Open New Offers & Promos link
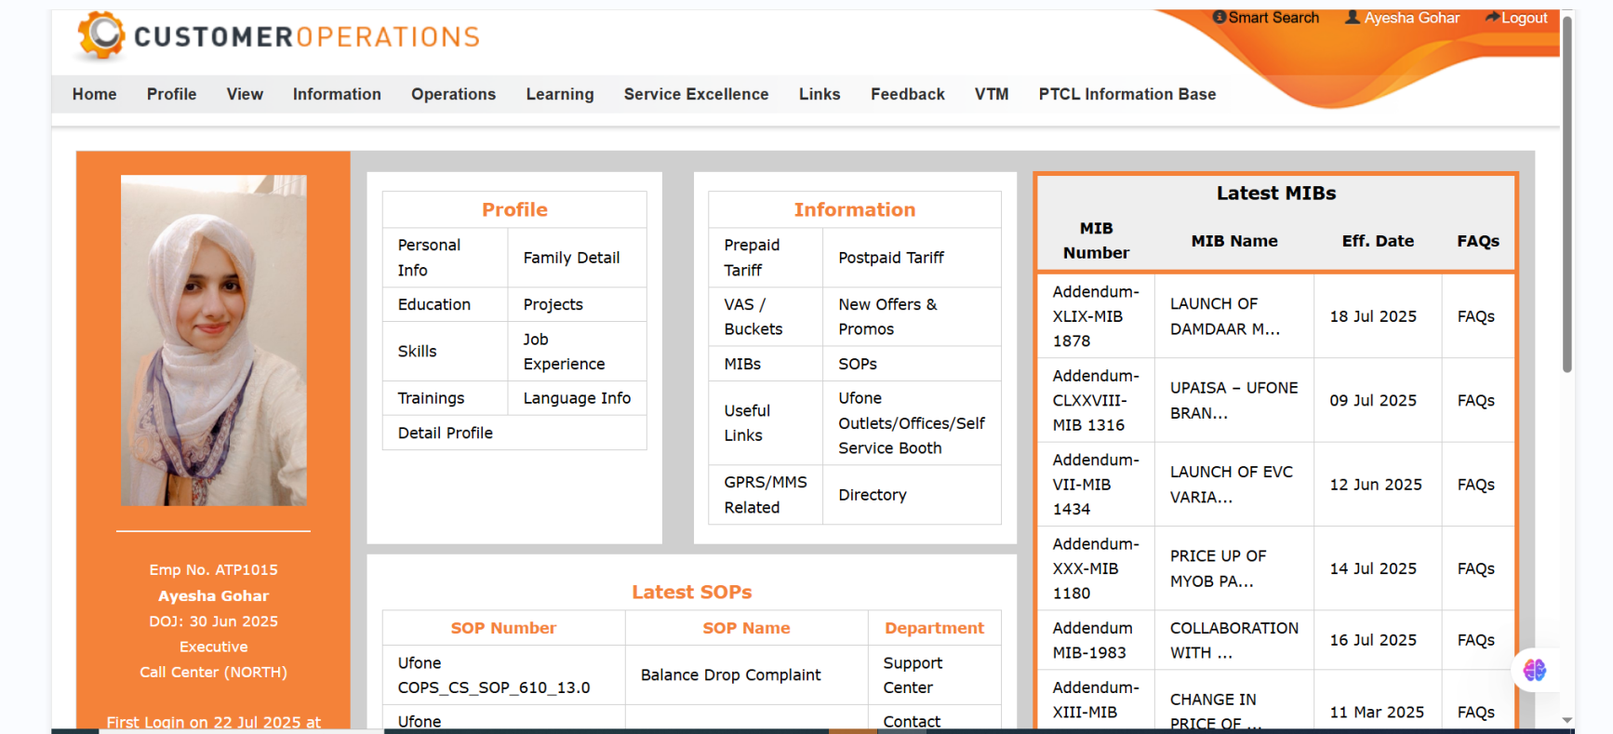The width and height of the screenshot is (1613, 734). (x=887, y=316)
